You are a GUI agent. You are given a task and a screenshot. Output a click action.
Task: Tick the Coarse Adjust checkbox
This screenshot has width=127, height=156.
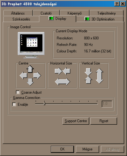(18, 92)
